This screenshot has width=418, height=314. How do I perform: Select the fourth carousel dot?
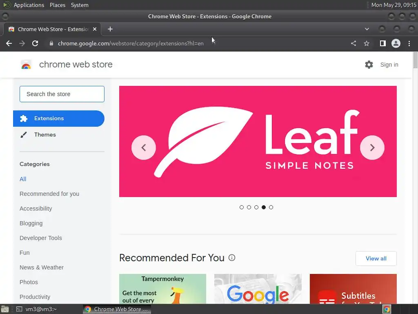(264, 207)
